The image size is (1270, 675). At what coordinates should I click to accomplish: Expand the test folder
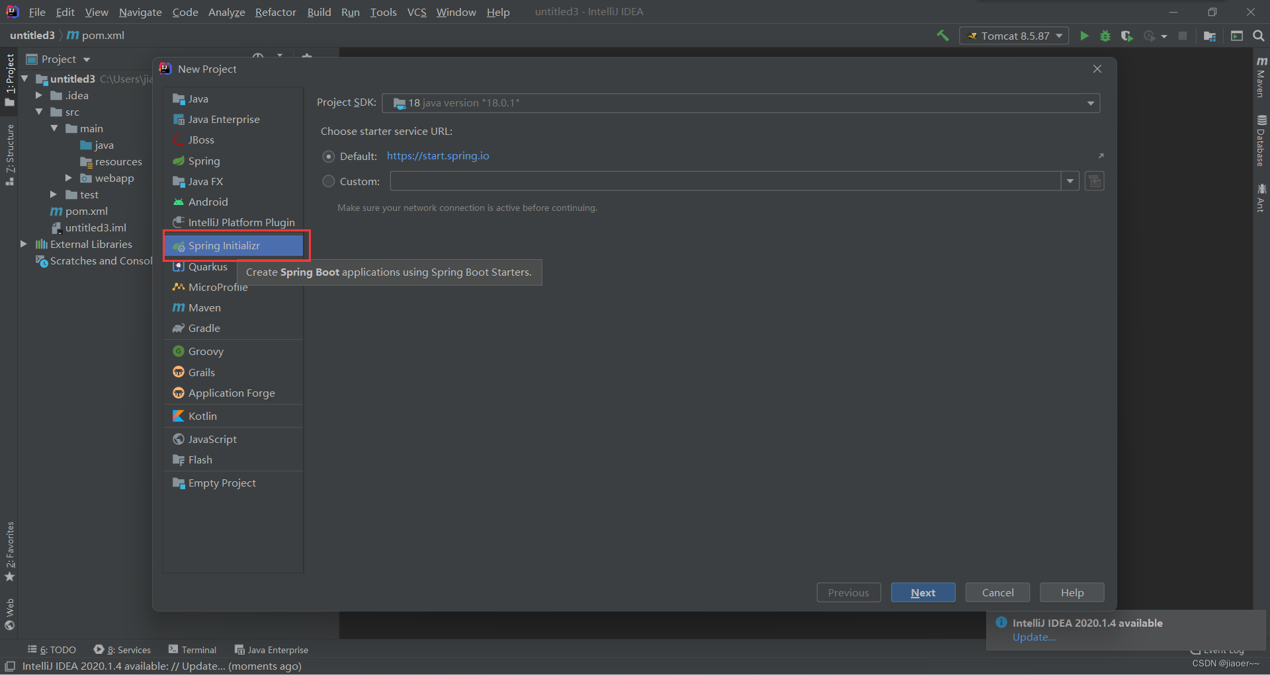pos(54,194)
